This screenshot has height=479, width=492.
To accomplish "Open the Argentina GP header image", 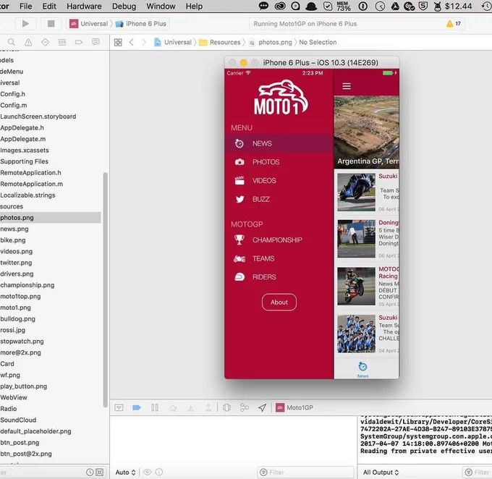I will (x=367, y=132).
